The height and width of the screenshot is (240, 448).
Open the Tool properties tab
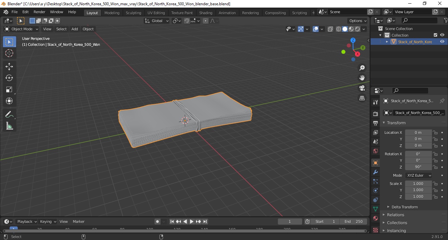375,102
